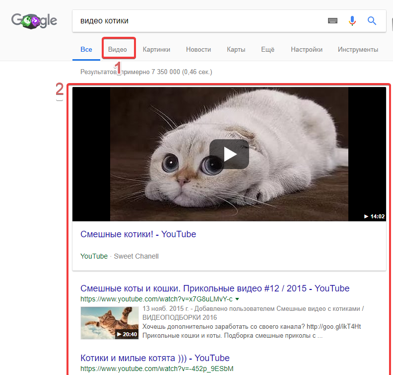The width and height of the screenshot is (393, 375).
Task: Switch to the Видео tab
Action: (x=117, y=49)
